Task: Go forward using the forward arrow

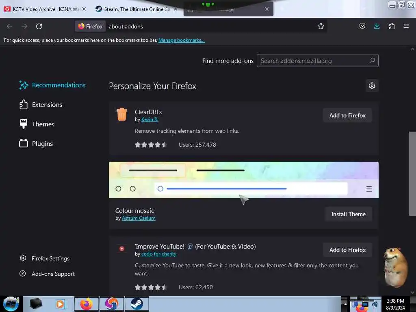Action: coord(24,26)
